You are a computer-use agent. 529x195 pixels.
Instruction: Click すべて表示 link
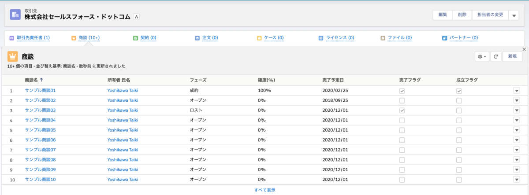[x=264, y=190]
